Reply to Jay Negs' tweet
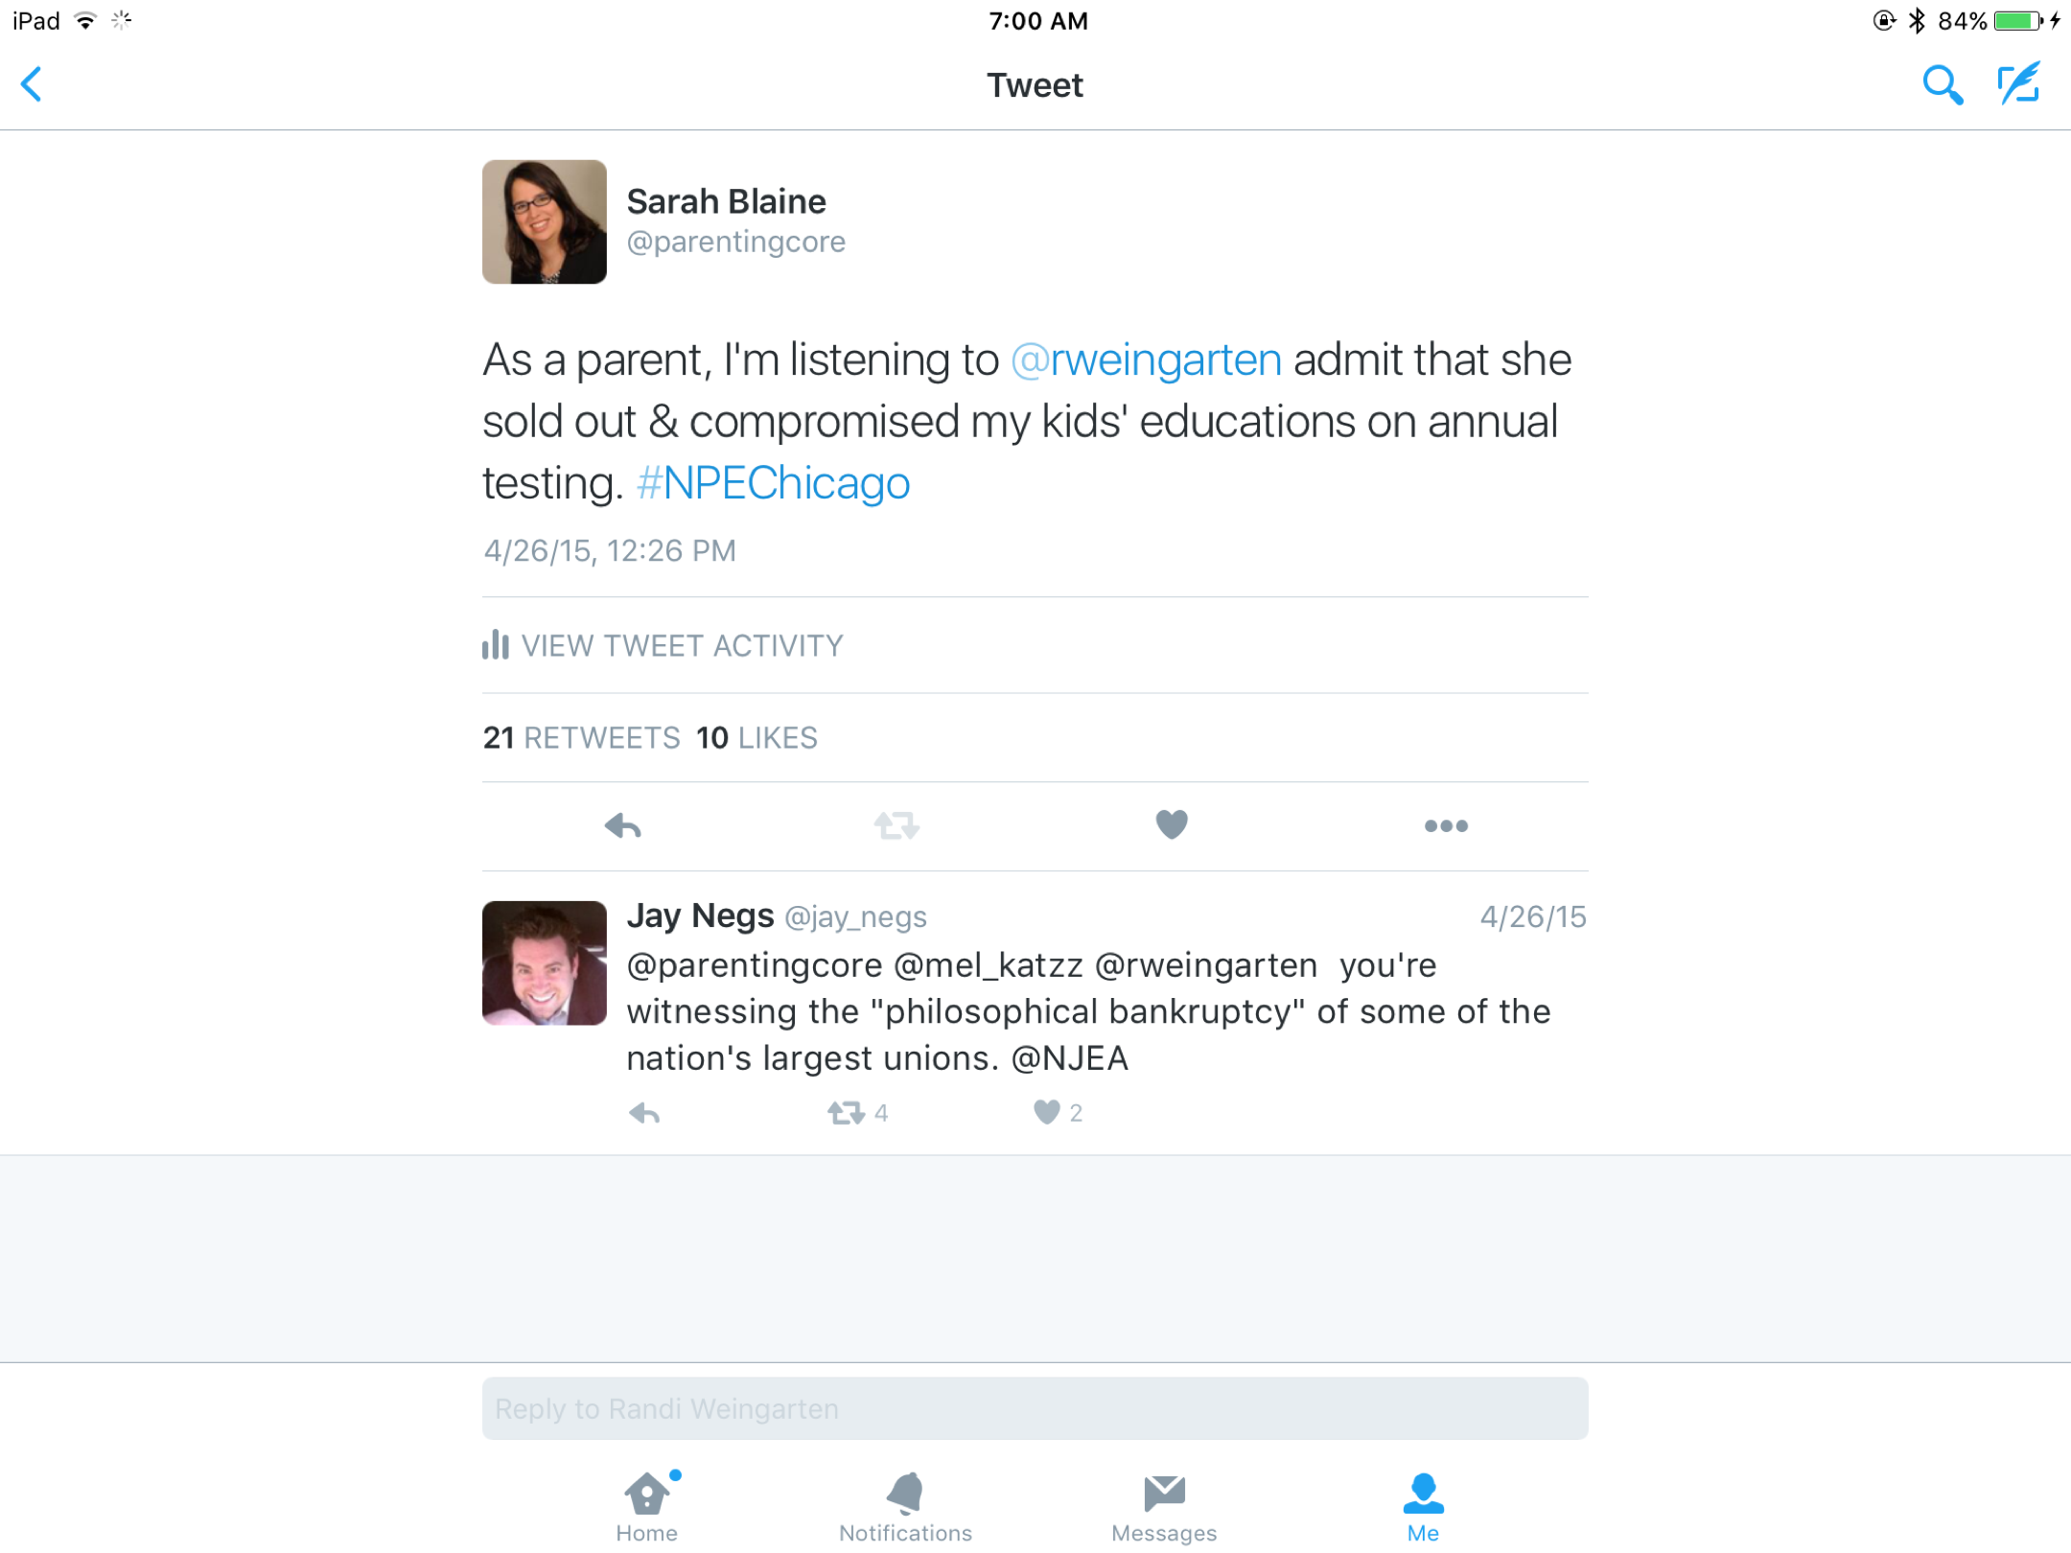 (x=644, y=1113)
